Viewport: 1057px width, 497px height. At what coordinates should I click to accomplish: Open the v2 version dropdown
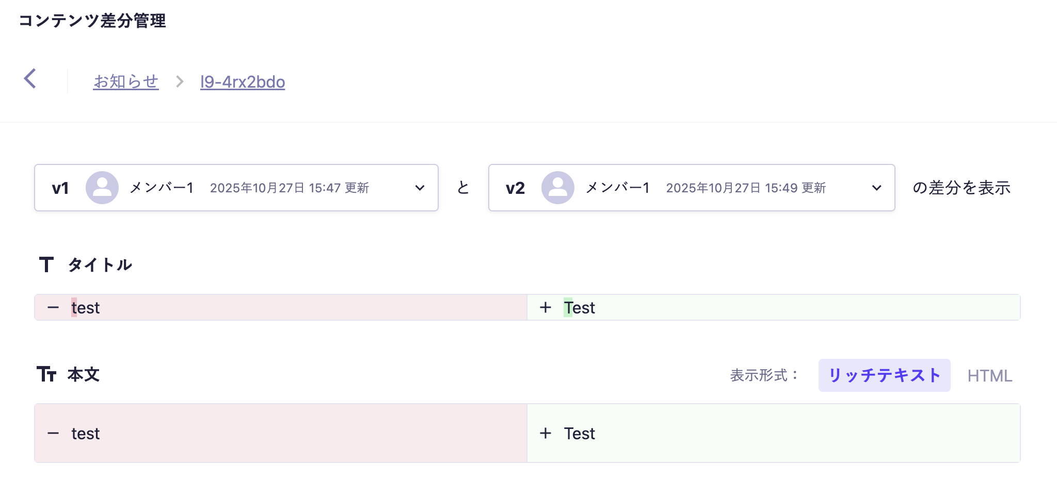(x=691, y=188)
